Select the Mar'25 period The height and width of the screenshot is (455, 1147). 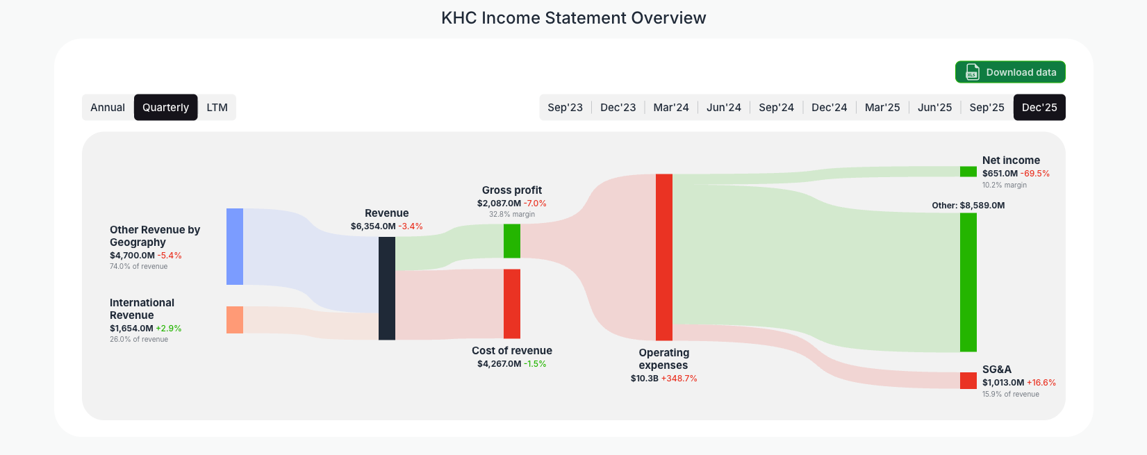[882, 107]
